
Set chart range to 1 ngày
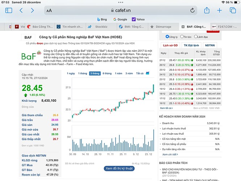pyautogui.click(x=71, y=73)
